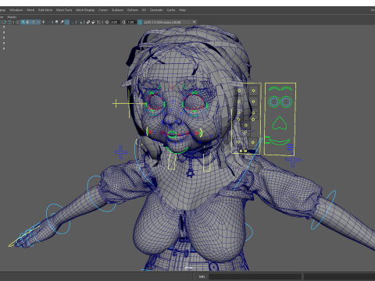Open the Mesh Display menu
This screenshot has height=281, width=375.
click(x=85, y=10)
